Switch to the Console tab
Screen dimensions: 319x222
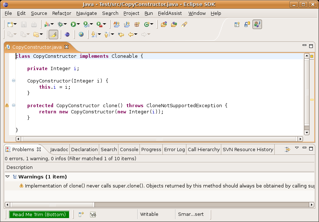pos(129,150)
